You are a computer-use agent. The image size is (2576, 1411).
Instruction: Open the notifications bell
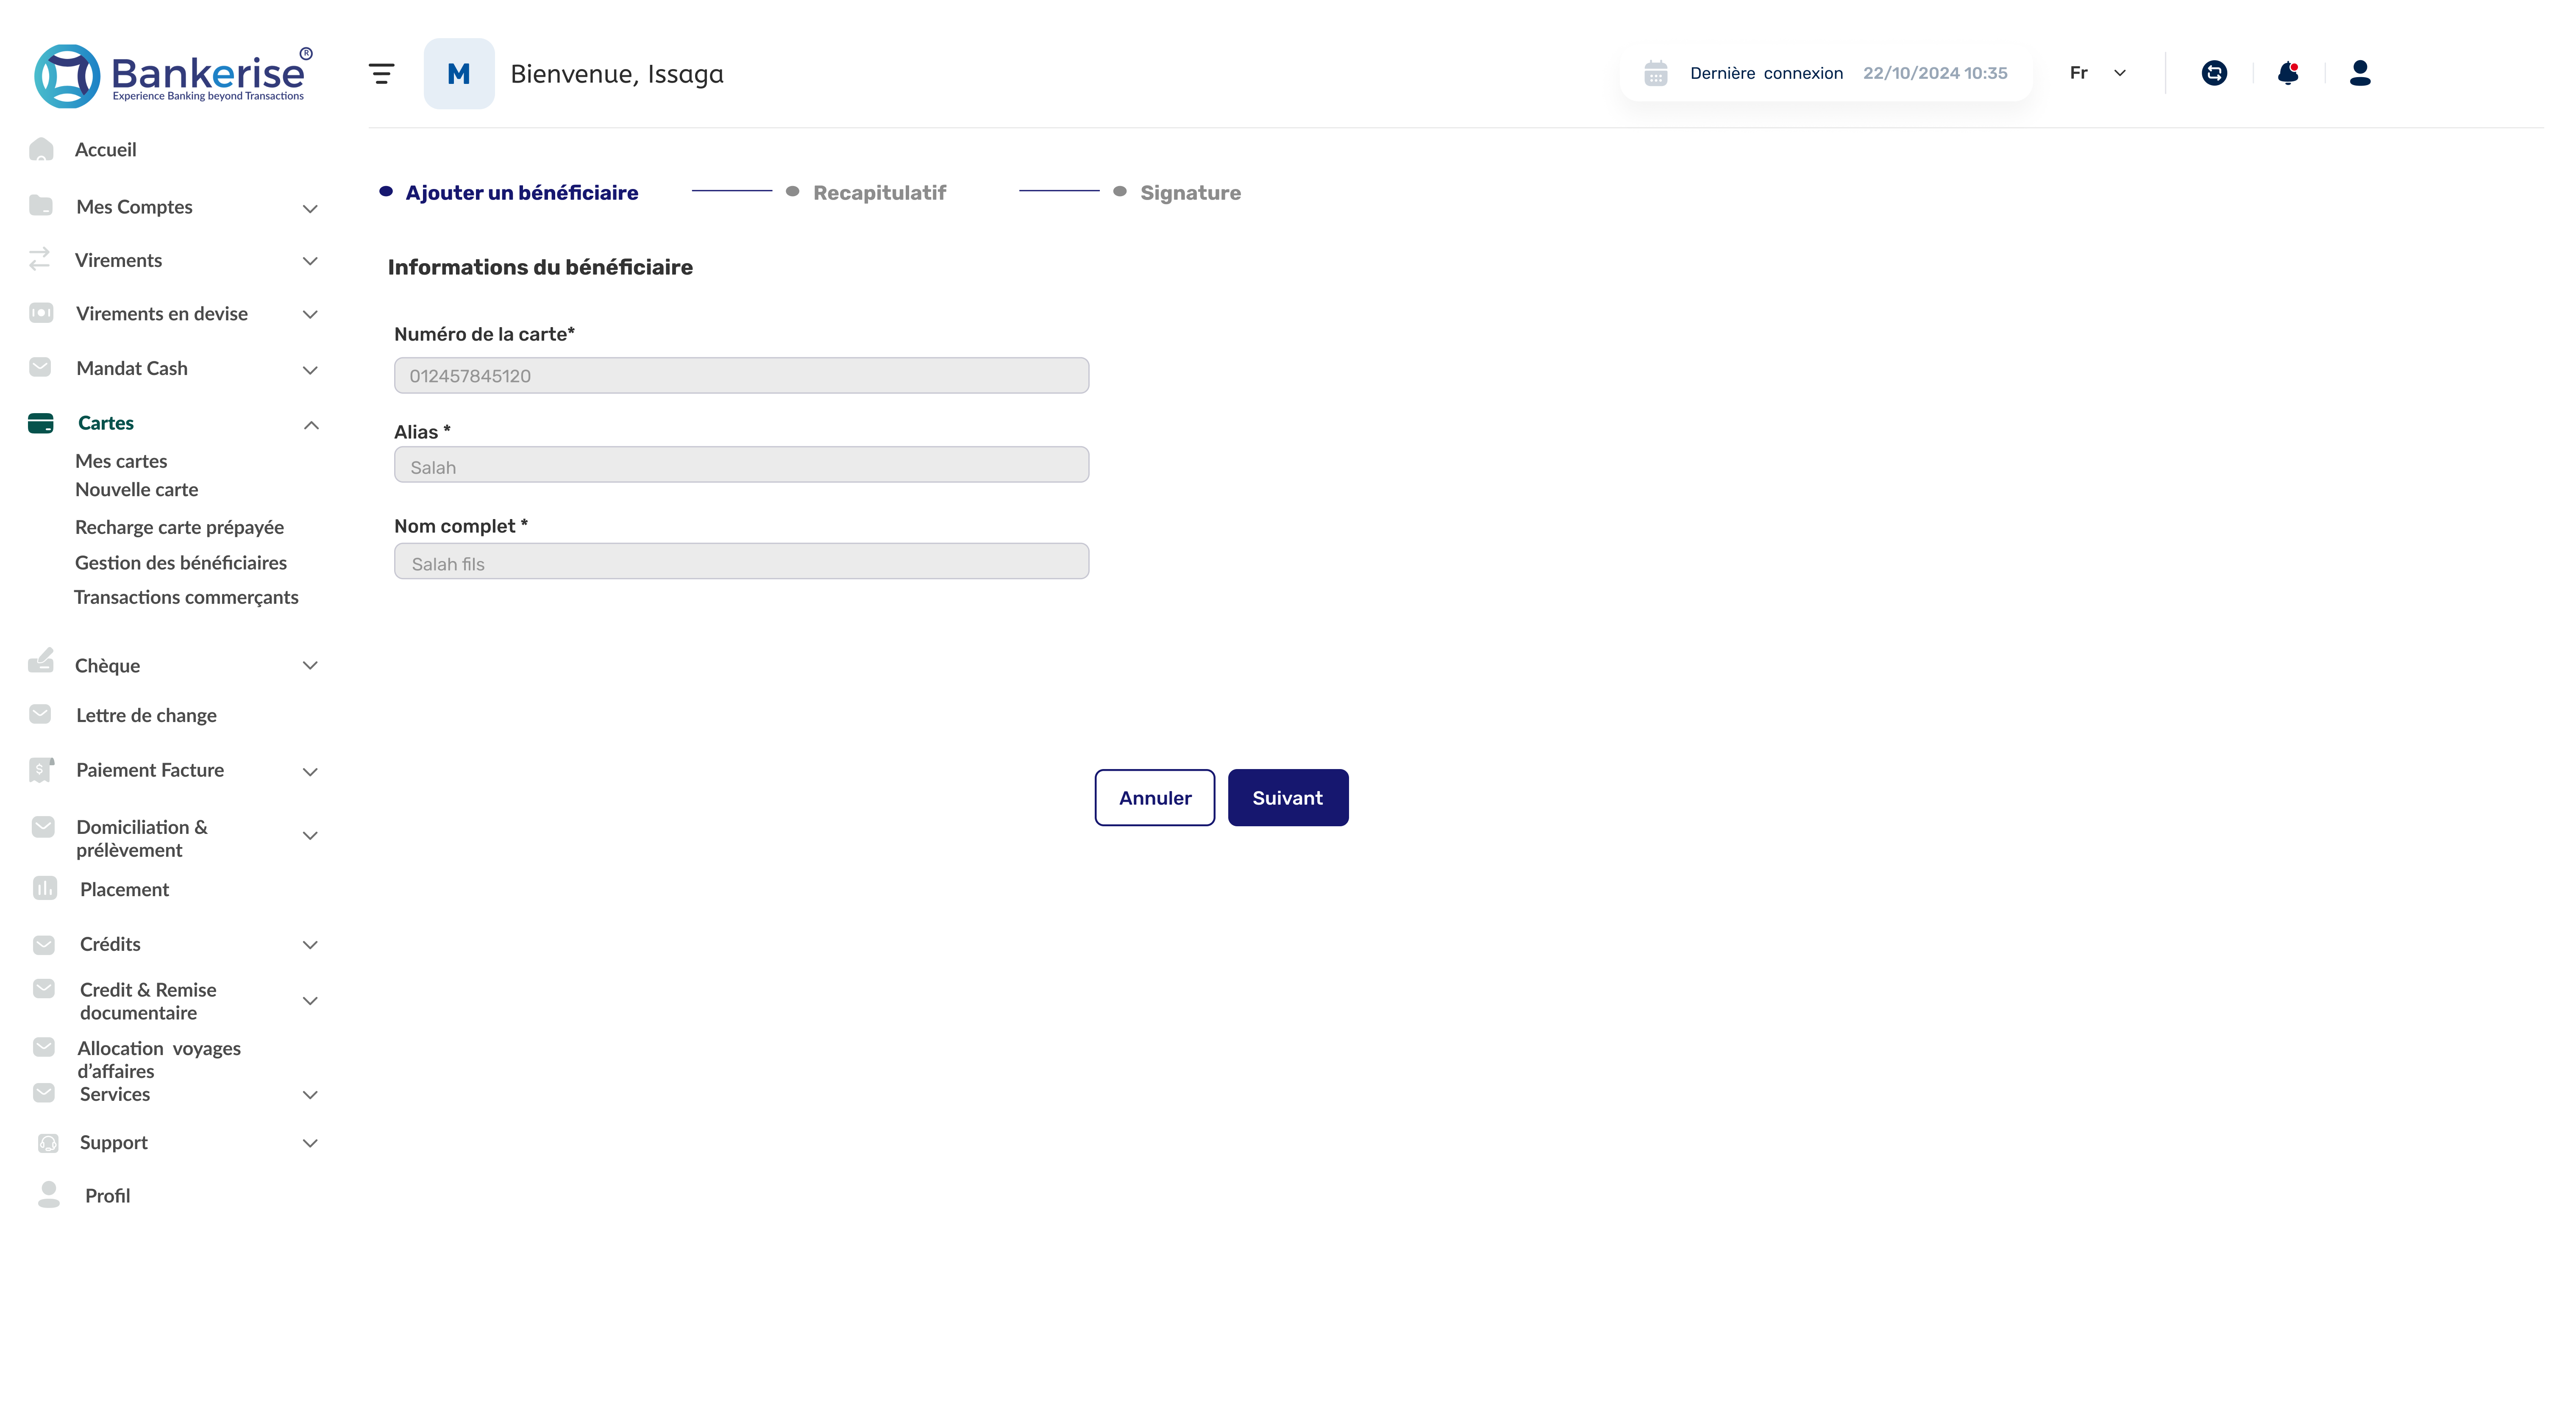(x=2288, y=73)
